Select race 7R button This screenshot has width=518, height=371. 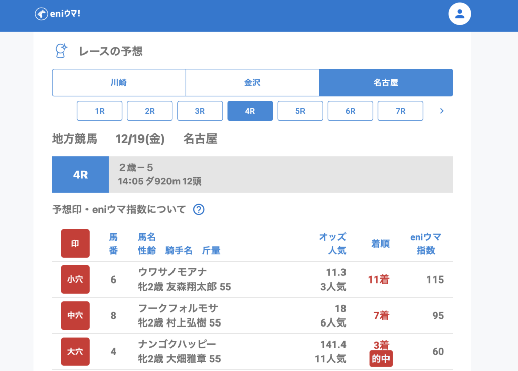[x=400, y=111]
